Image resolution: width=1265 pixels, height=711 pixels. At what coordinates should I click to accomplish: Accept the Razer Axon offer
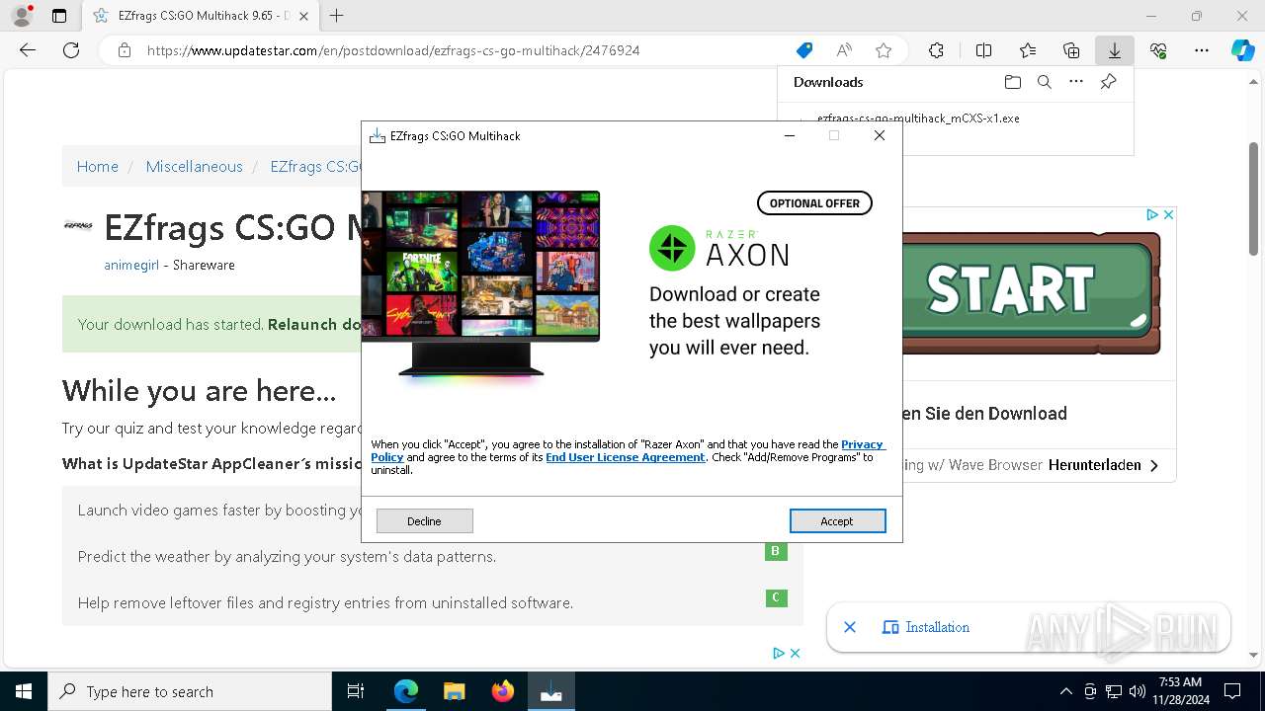click(x=837, y=521)
